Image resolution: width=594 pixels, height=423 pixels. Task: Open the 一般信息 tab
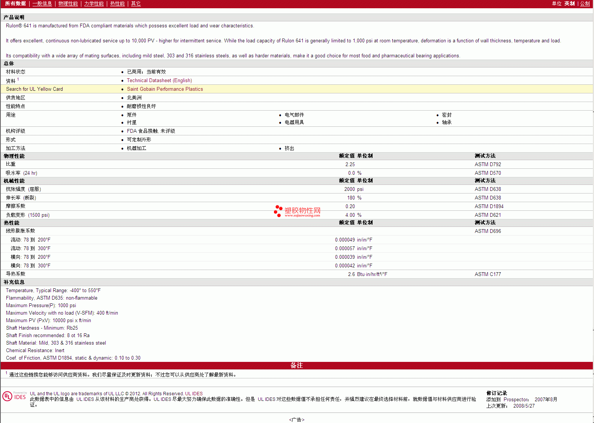[42, 3]
